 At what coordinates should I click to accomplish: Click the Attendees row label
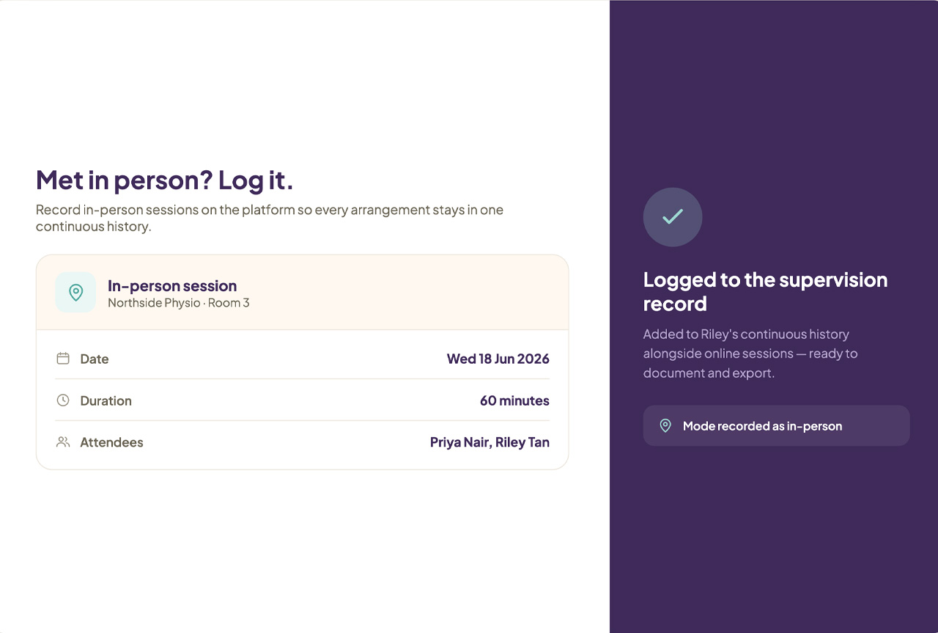(x=111, y=442)
